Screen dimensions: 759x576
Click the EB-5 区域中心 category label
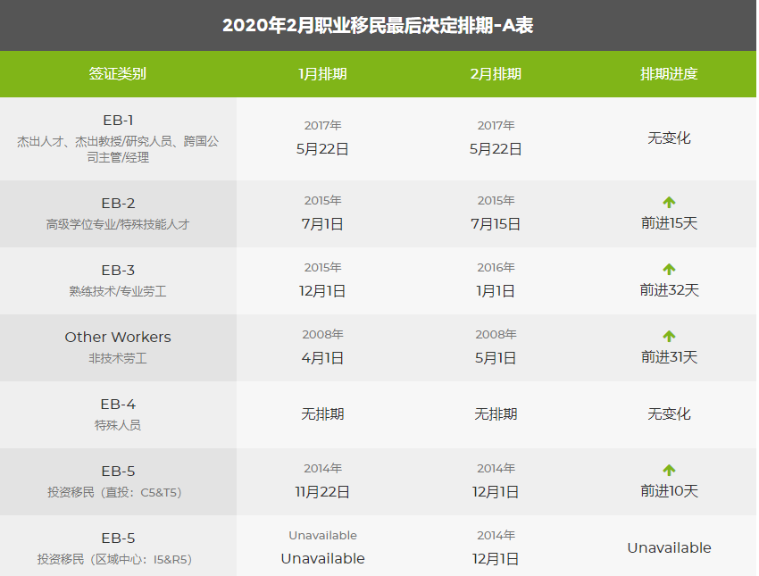tap(117, 537)
